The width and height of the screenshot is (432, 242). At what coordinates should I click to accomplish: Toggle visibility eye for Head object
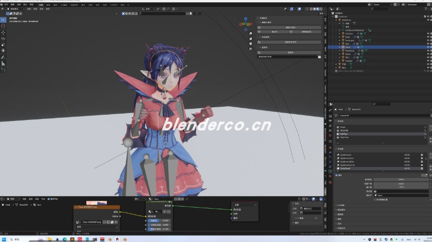click(428, 47)
